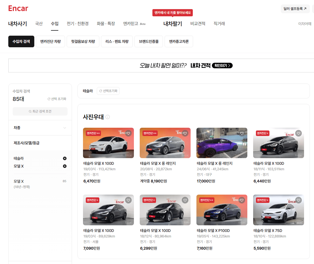Favorite the 6,440만원 모델 X 100D
Image resolution: width=314 pixels, height=264 pixels.
pyautogui.click(x=299, y=133)
